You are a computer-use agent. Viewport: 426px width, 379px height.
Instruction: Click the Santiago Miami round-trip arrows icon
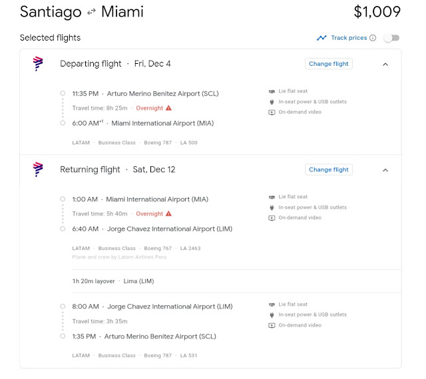pyautogui.click(x=92, y=11)
